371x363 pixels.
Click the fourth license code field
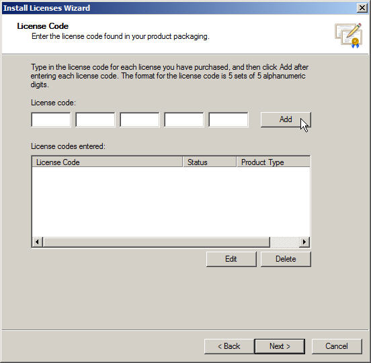click(x=184, y=119)
